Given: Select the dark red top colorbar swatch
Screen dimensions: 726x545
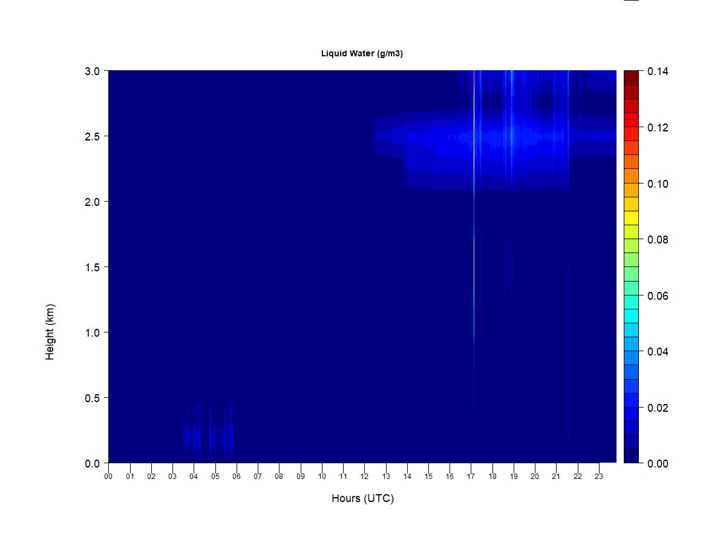Looking at the screenshot, I should 631,78.
